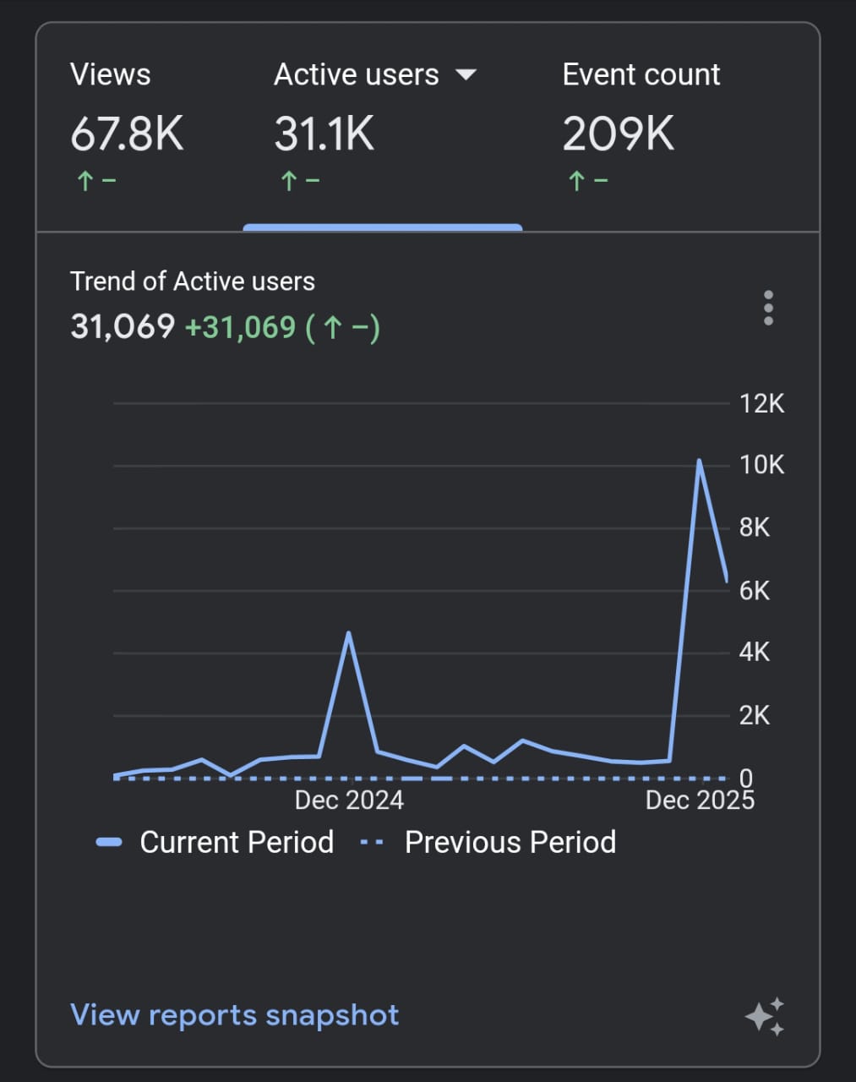Click the green arrow under Event count
Screen dimensions: 856x1082
click(576, 181)
